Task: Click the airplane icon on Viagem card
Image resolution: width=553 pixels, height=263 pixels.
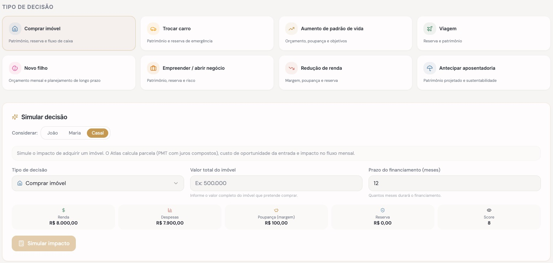Action: tap(430, 29)
